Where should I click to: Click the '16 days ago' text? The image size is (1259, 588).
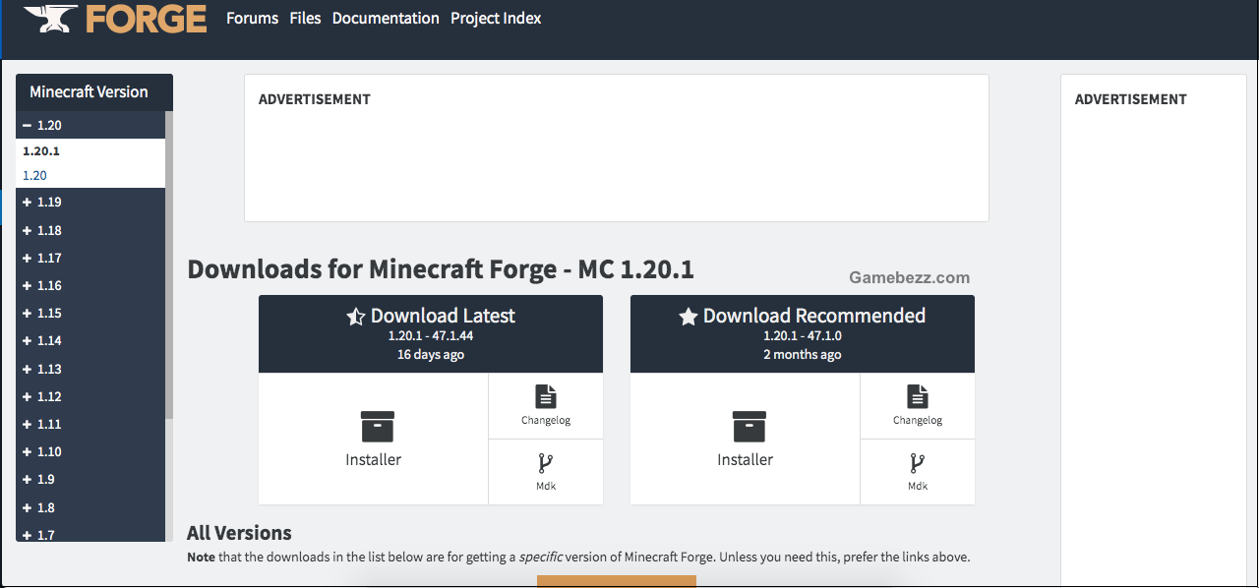pyautogui.click(x=431, y=355)
